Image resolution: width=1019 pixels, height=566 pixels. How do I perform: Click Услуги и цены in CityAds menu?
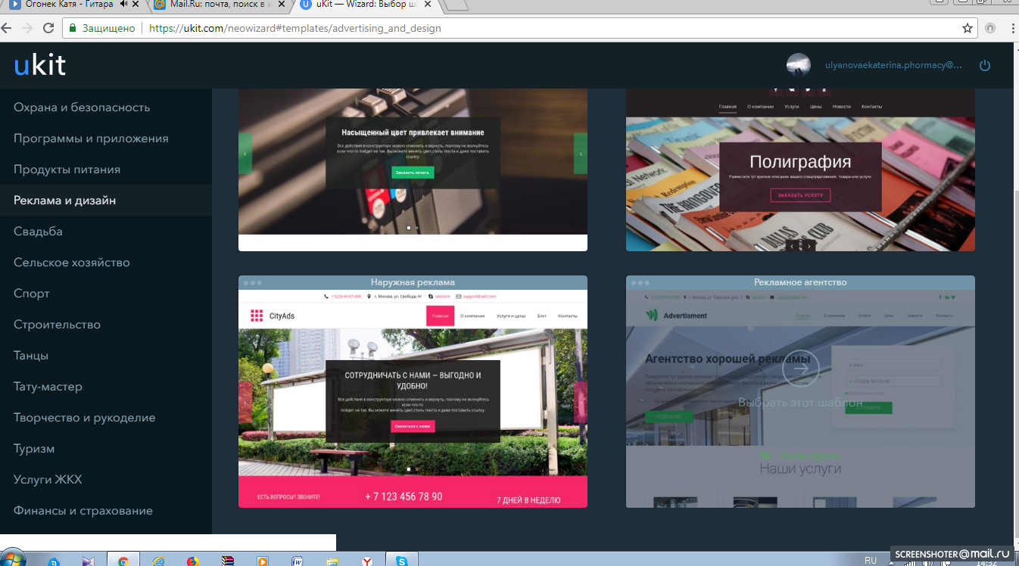tap(511, 316)
